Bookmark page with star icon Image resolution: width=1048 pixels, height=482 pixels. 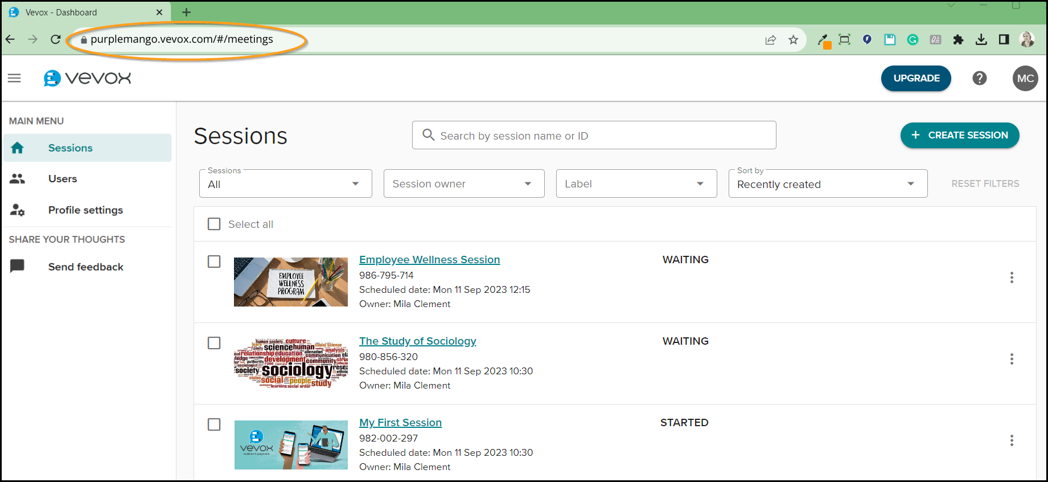point(793,39)
